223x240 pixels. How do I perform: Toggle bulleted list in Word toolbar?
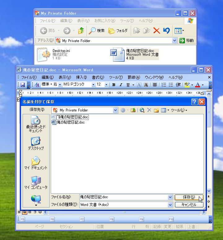click(171, 85)
